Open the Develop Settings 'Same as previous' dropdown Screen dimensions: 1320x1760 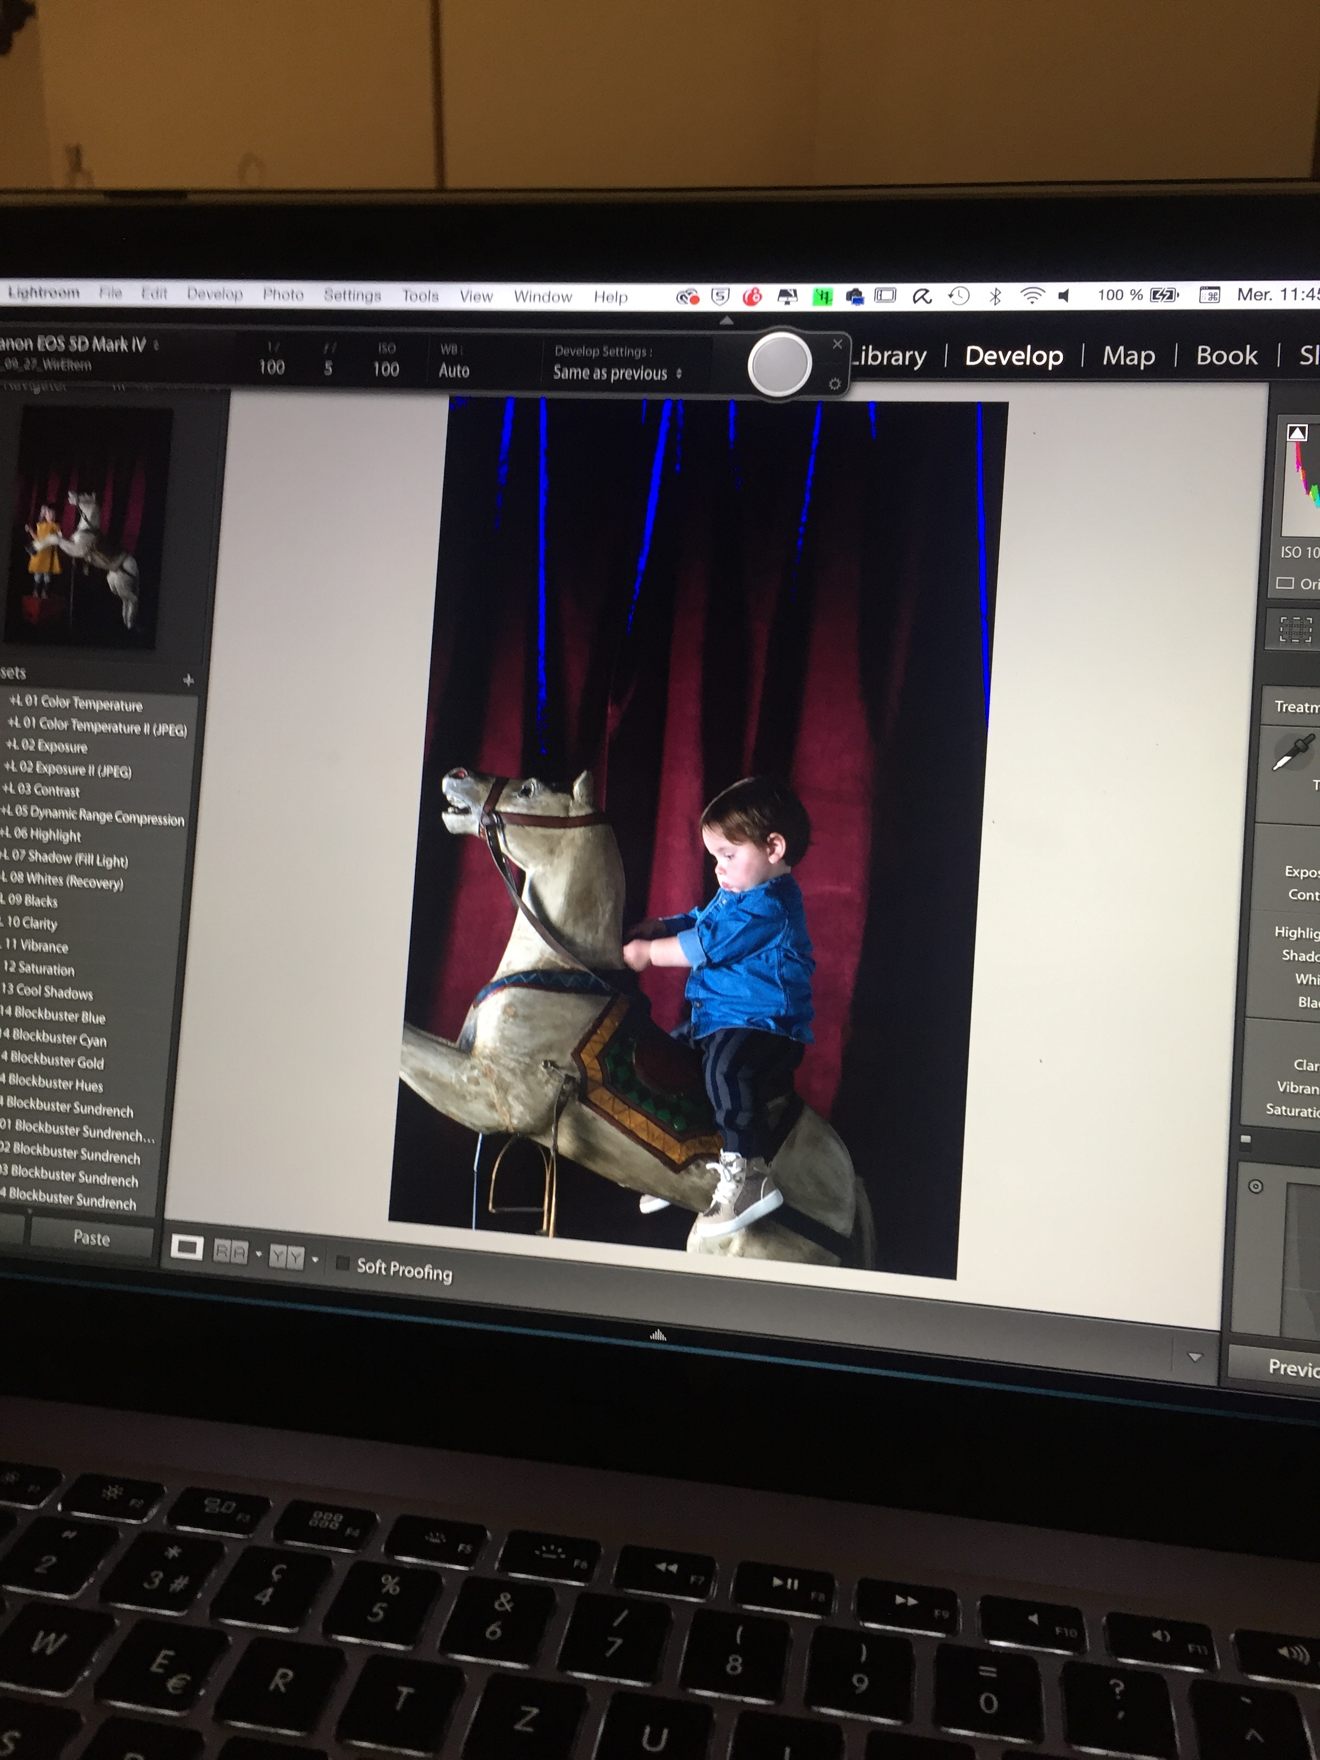617,373
